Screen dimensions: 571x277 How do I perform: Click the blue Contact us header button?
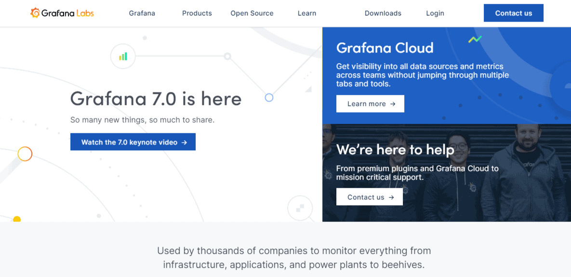click(x=514, y=13)
